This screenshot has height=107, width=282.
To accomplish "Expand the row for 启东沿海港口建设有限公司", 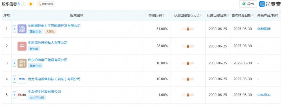I will tap(15, 63).
